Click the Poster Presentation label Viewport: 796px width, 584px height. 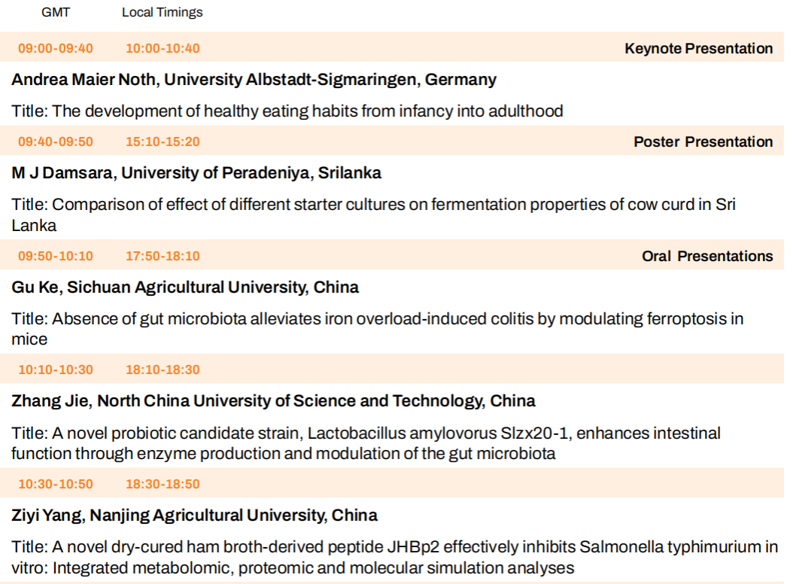(703, 142)
